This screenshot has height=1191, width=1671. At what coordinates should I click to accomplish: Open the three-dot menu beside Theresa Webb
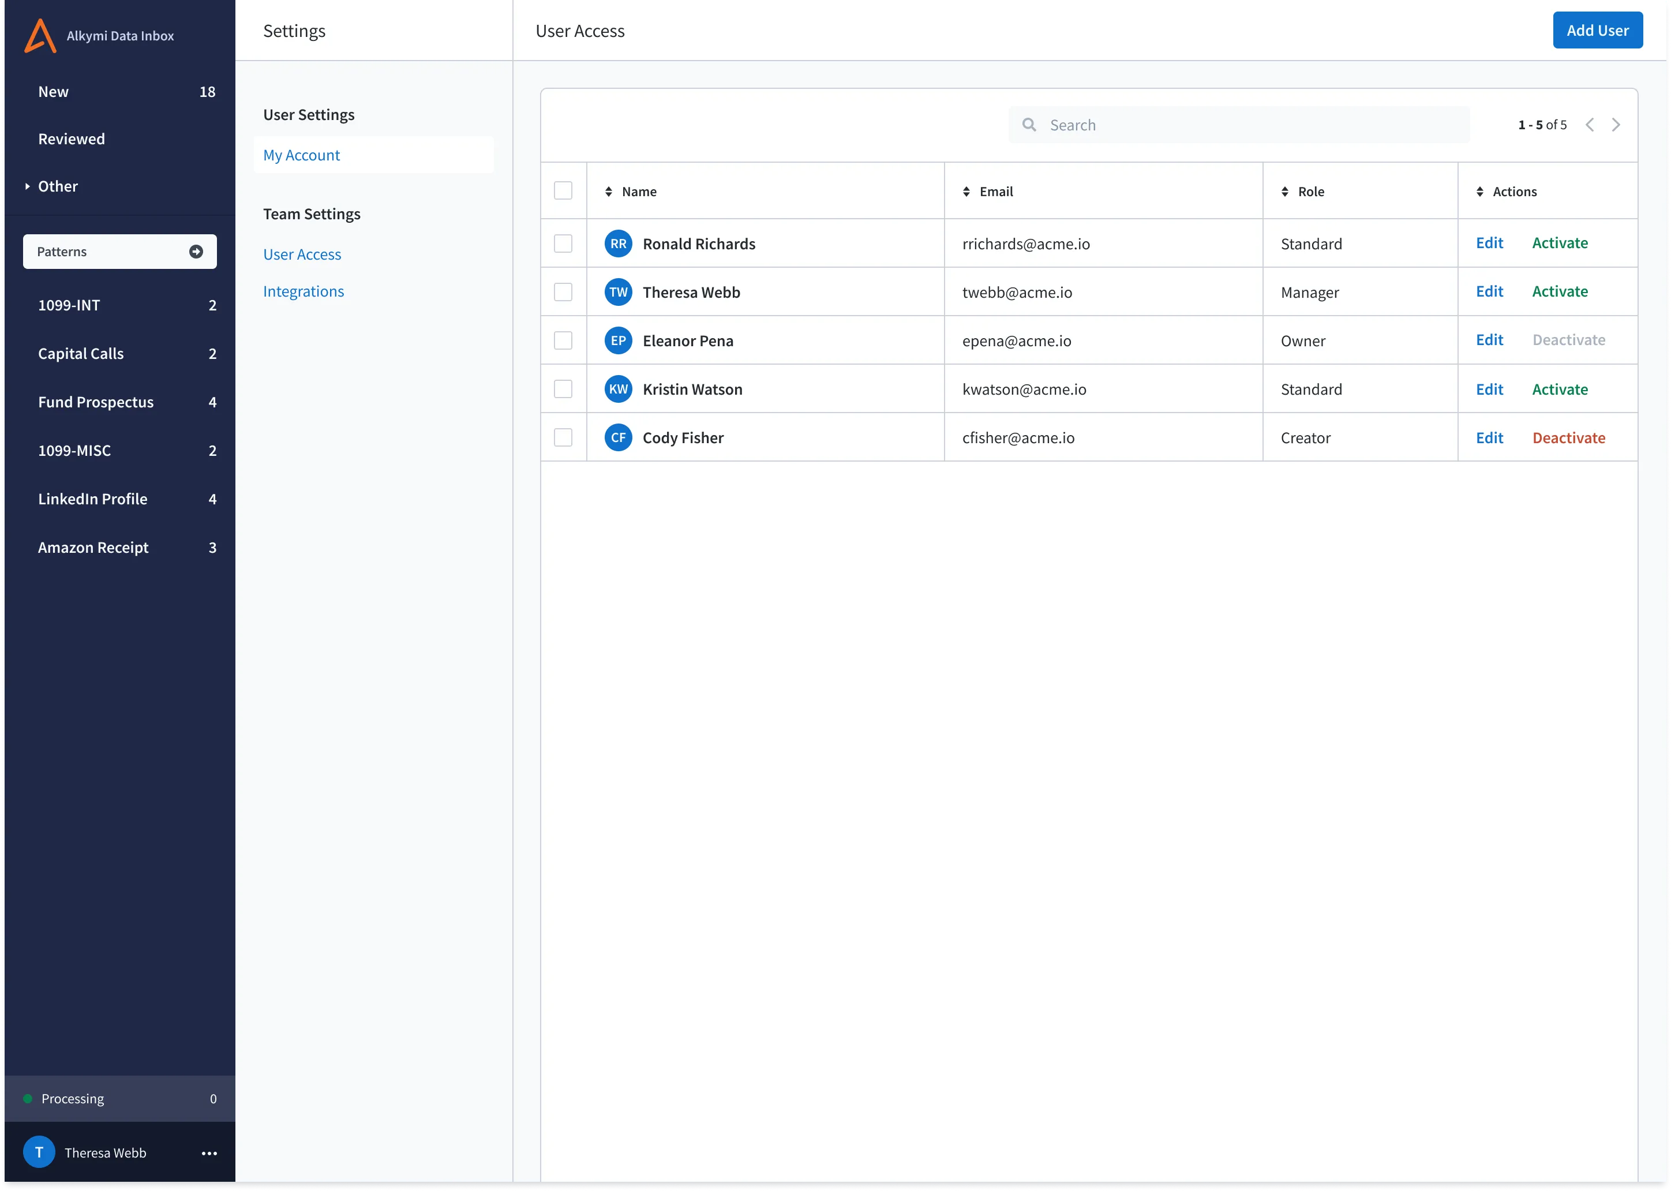(209, 1153)
